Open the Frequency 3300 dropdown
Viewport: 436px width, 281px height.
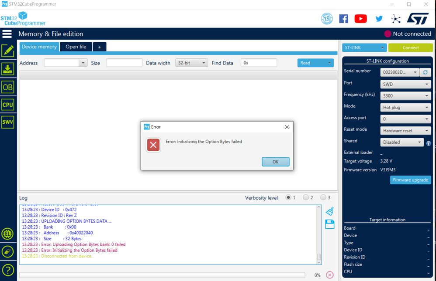point(406,96)
